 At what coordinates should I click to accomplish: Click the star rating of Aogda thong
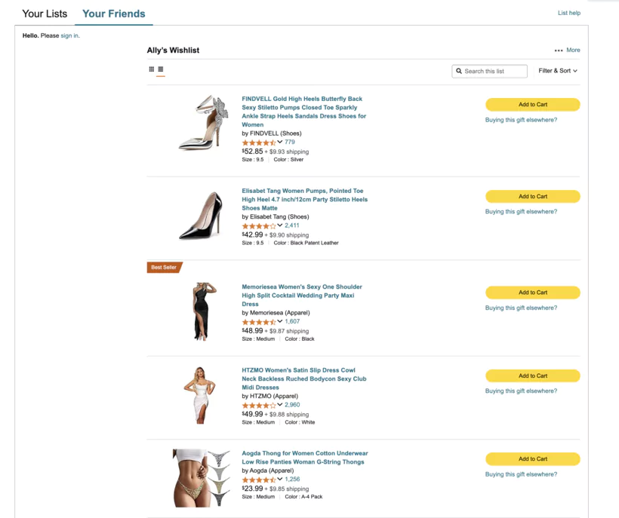click(x=259, y=480)
